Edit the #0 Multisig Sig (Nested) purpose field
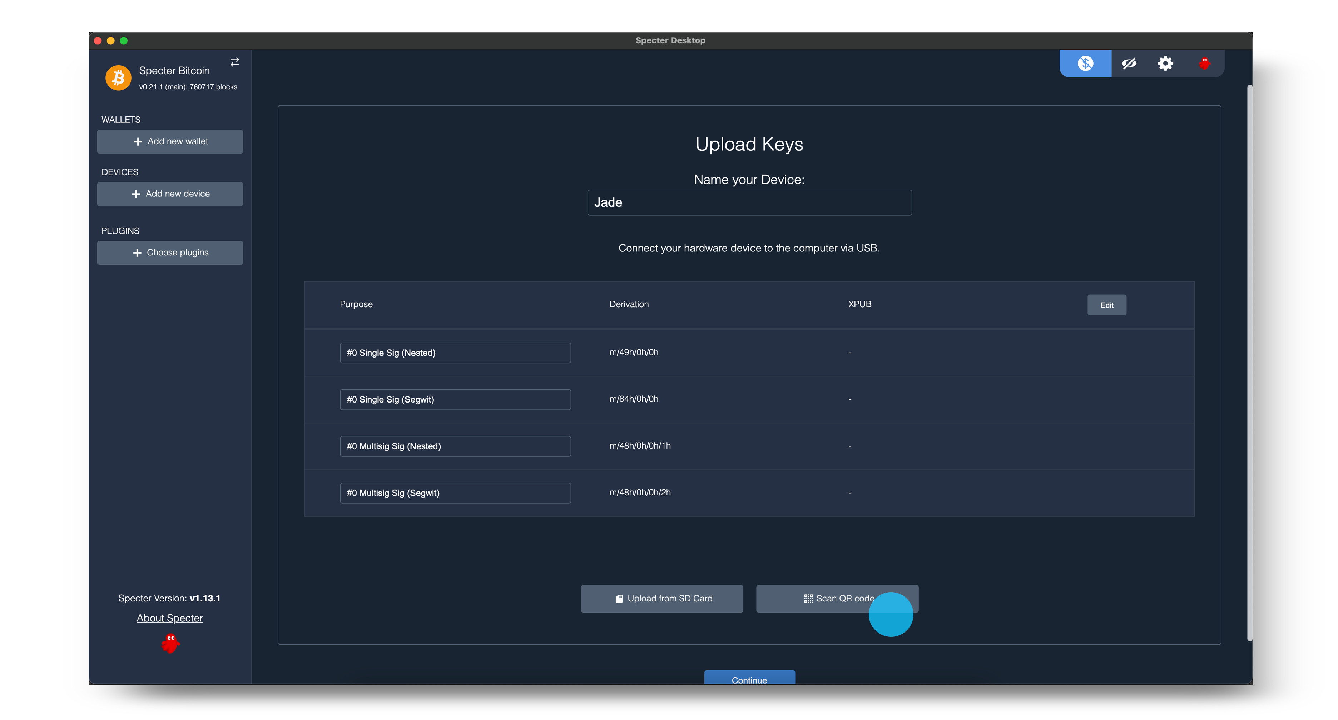This screenshot has height=720, width=1338. coord(455,446)
